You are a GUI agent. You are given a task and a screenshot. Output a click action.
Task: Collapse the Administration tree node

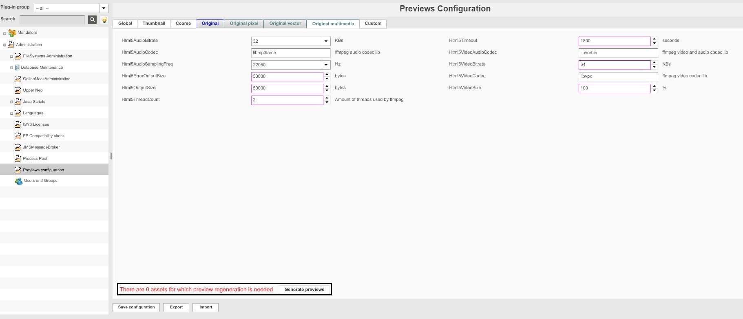click(x=5, y=45)
